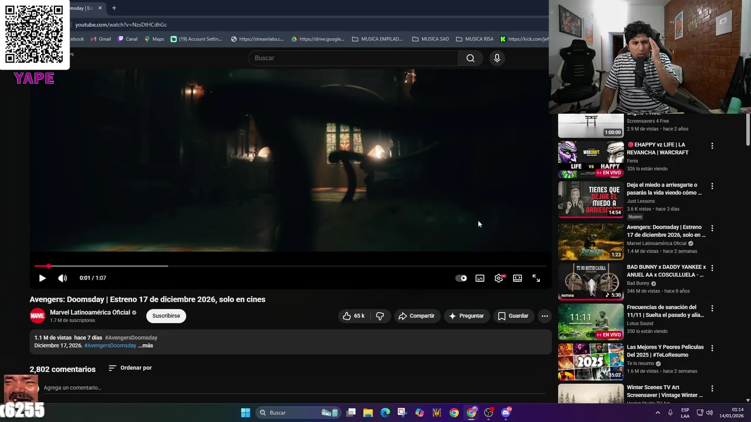Viewport: 751px width, 422px height.
Task: Open the WARCRAFT LIFE vs HAPPY live thumbnail
Action: tap(591, 159)
